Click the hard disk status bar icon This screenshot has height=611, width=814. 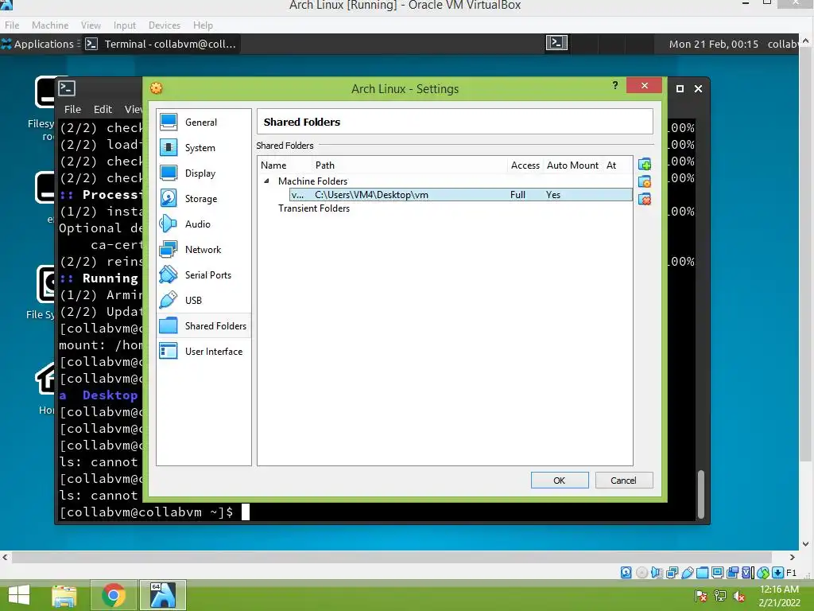(x=626, y=573)
